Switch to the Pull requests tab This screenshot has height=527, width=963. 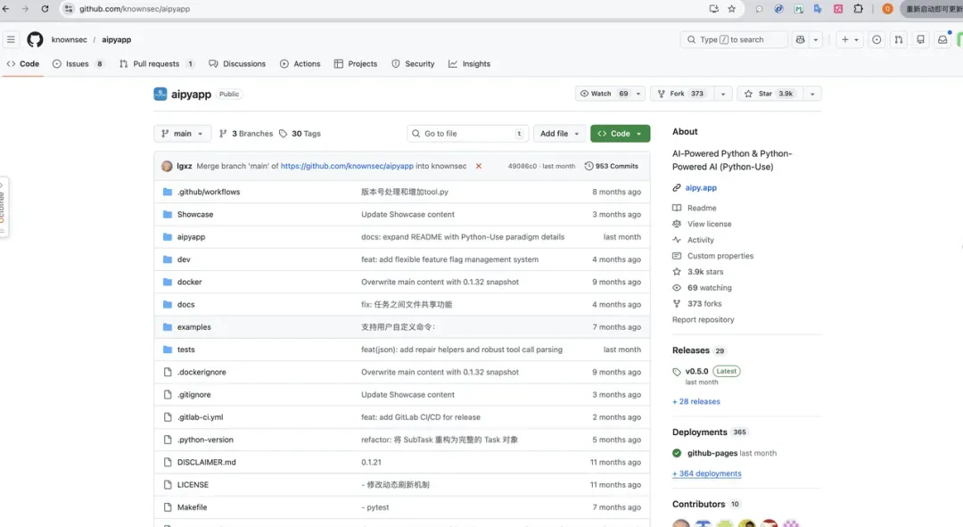[156, 64]
